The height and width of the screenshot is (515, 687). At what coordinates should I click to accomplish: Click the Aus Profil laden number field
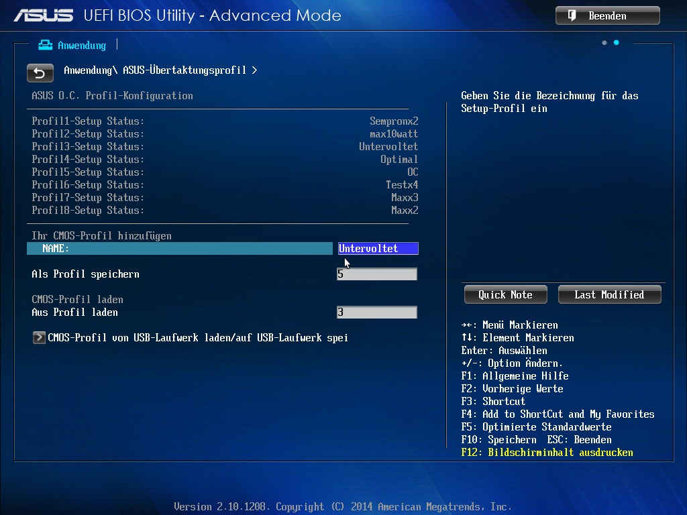[x=377, y=312]
